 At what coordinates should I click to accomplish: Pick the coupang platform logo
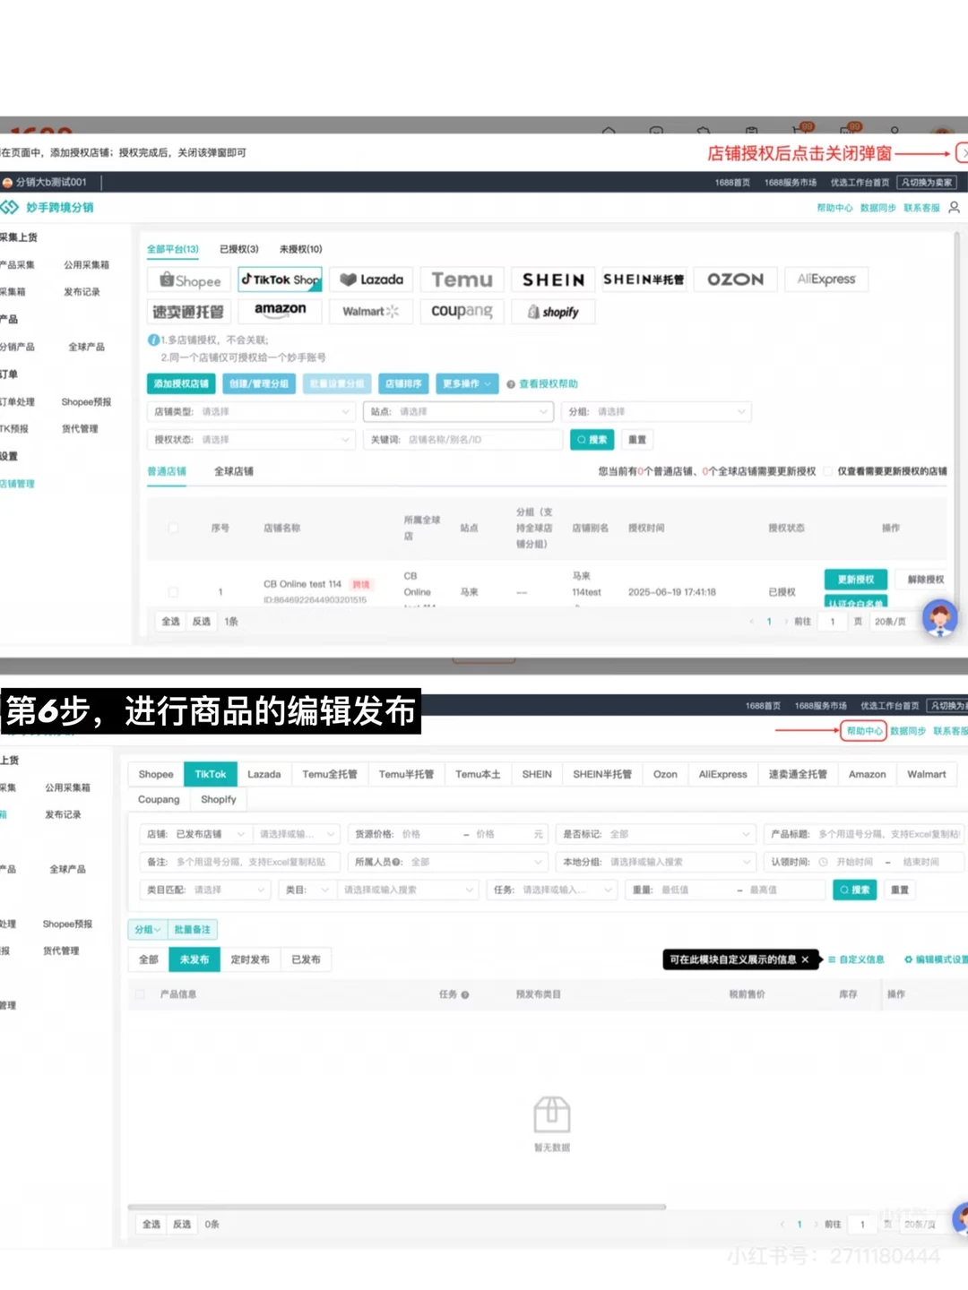[462, 312]
